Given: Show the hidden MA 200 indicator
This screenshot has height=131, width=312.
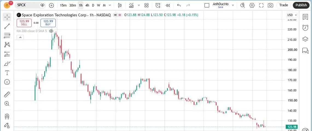Looking at the screenshot, I should (51, 31).
